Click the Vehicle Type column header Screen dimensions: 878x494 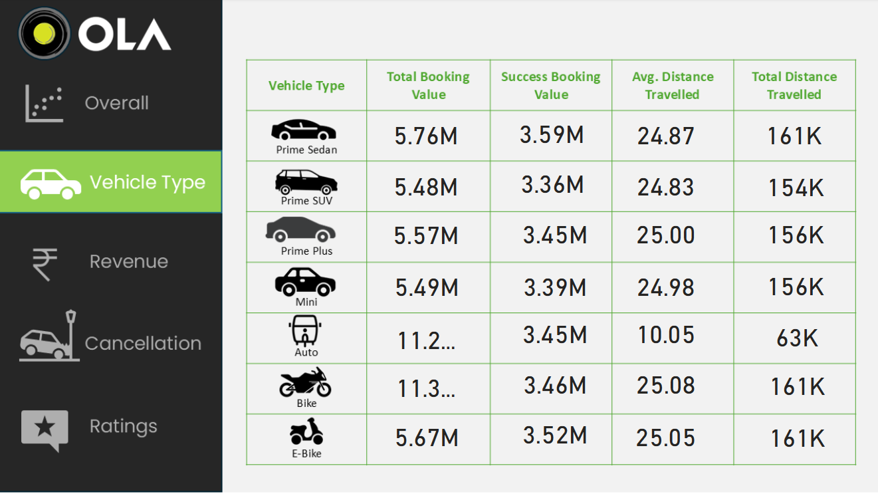[306, 86]
